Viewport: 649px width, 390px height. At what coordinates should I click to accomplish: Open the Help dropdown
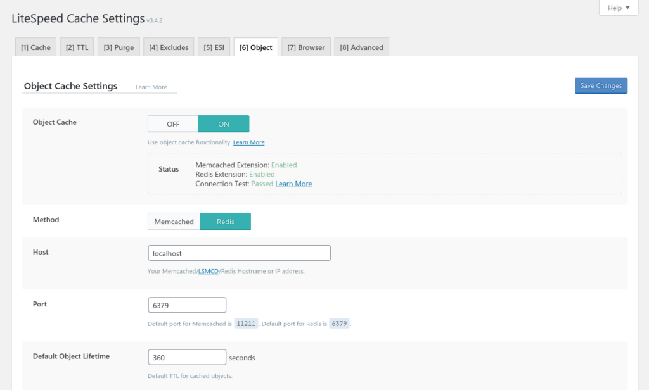(619, 8)
